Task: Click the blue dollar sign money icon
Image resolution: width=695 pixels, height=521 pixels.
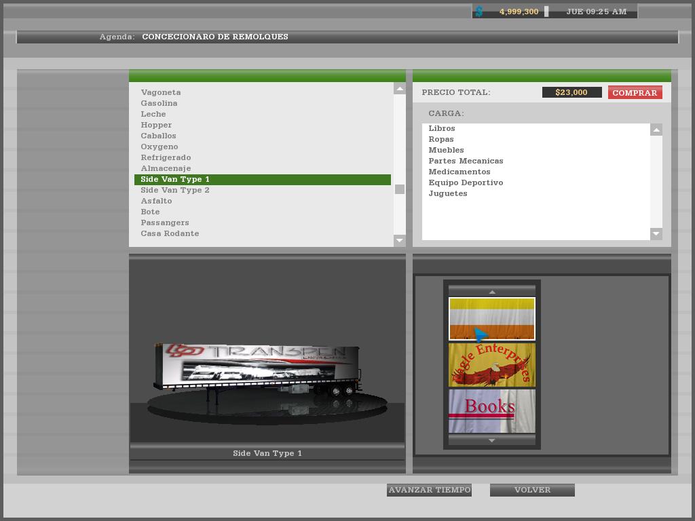Action: 479,12
